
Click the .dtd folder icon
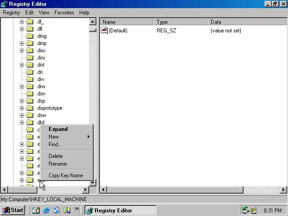(30, 122)
